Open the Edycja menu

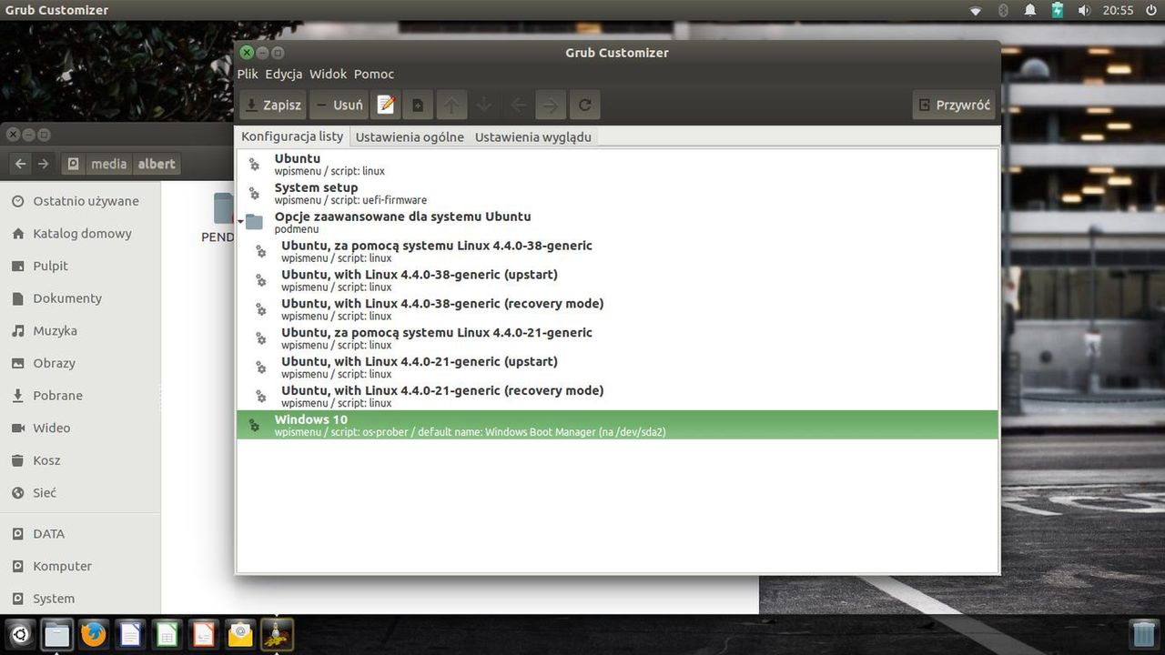(284, 74)
